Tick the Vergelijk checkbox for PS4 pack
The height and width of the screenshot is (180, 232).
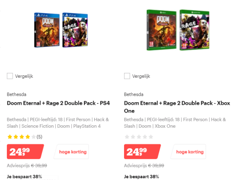pos(10,76)
